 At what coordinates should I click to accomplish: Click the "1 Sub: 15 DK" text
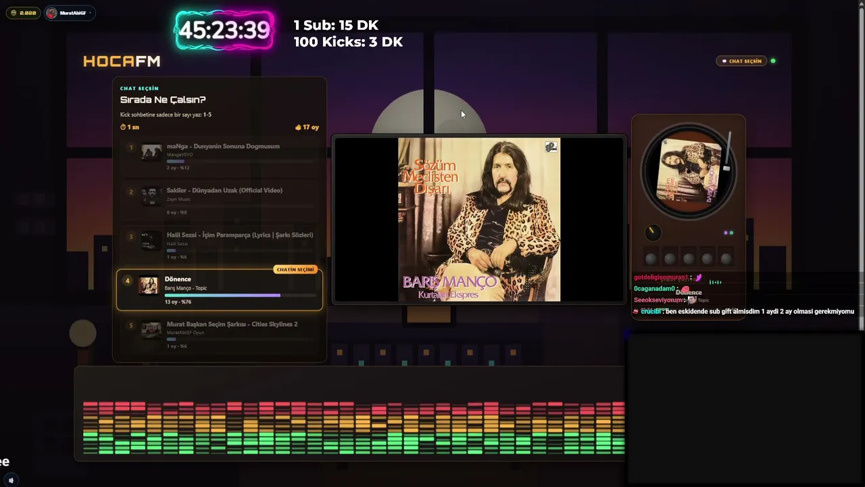pyautogui.click(x=336, y=25)
